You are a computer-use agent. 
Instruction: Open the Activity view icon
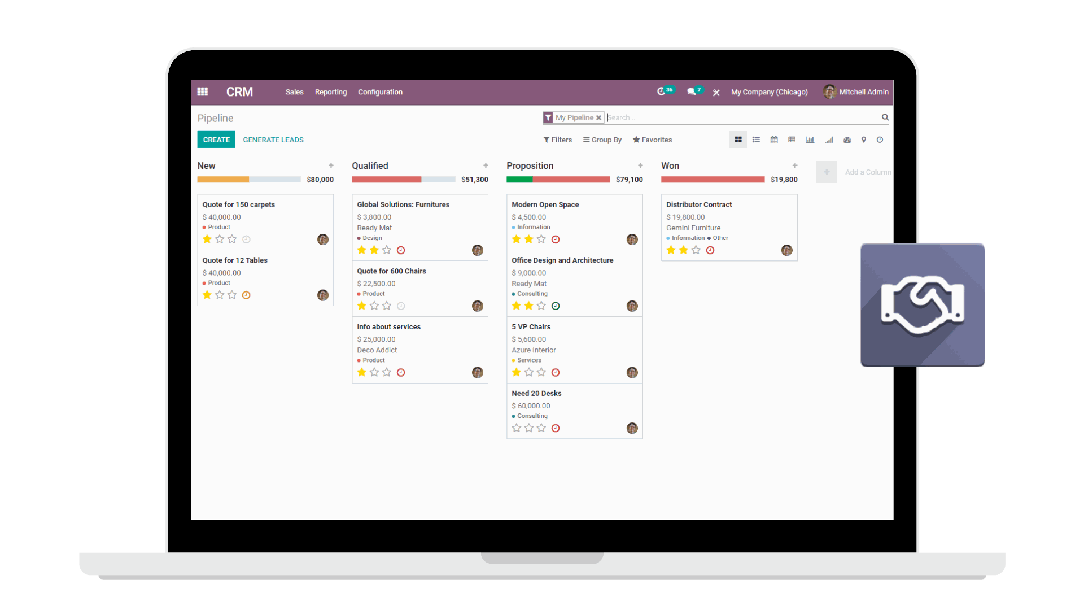point(879,140)
